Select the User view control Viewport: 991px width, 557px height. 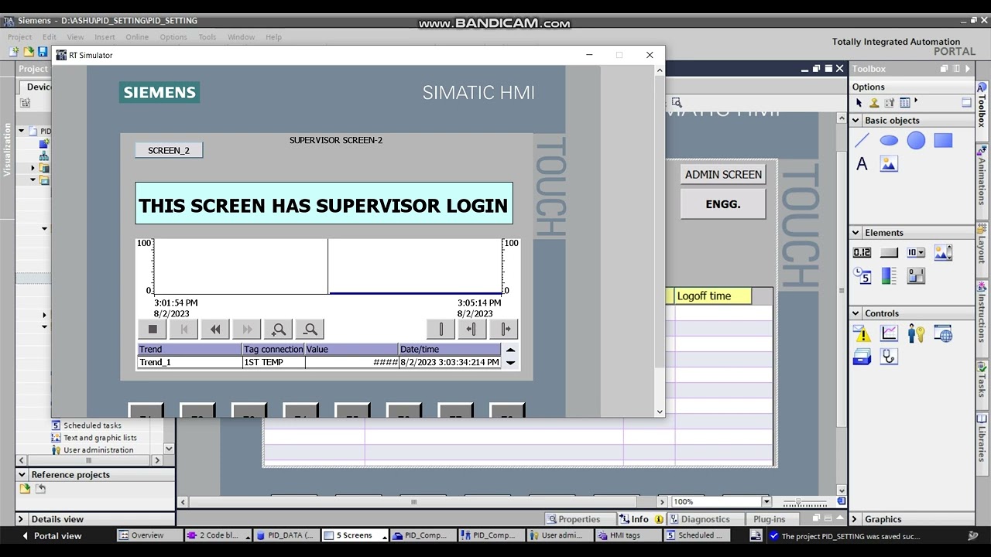coord(916,333)
